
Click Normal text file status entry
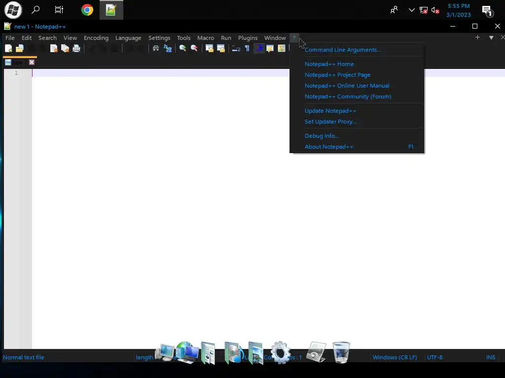pos(24,357)
